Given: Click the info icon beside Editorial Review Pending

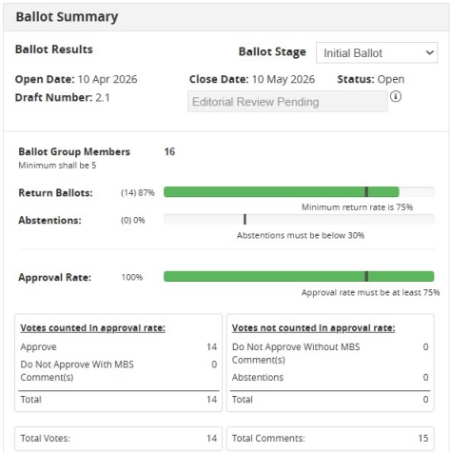Looking at the screenshot, I should point(396,96).
